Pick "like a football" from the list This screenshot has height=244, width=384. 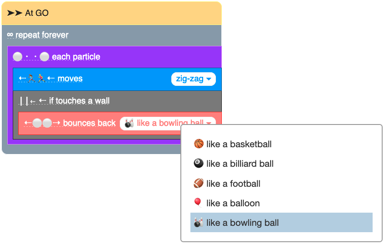pyautogui.click(x=233, y=184)
